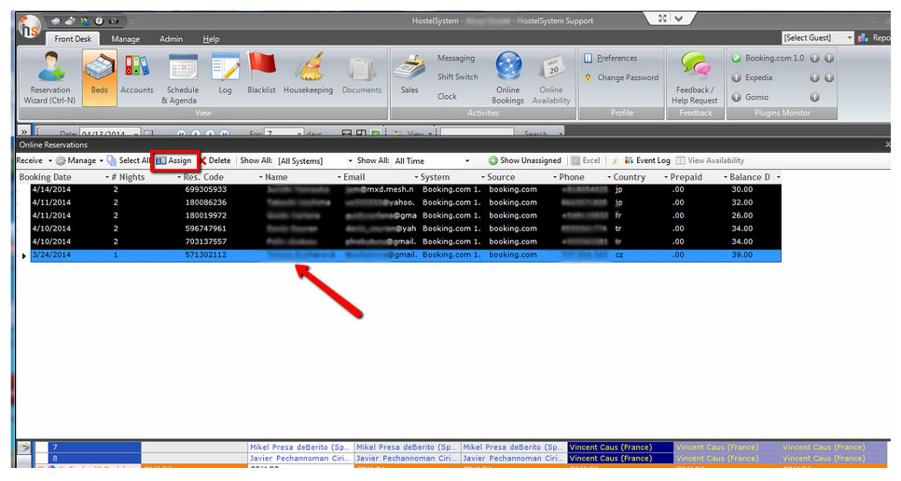Open Preferences in Profile group

[x=610, y=58]
